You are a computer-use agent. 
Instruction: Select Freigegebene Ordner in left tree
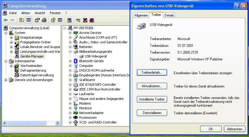click(x=35, y=42)
